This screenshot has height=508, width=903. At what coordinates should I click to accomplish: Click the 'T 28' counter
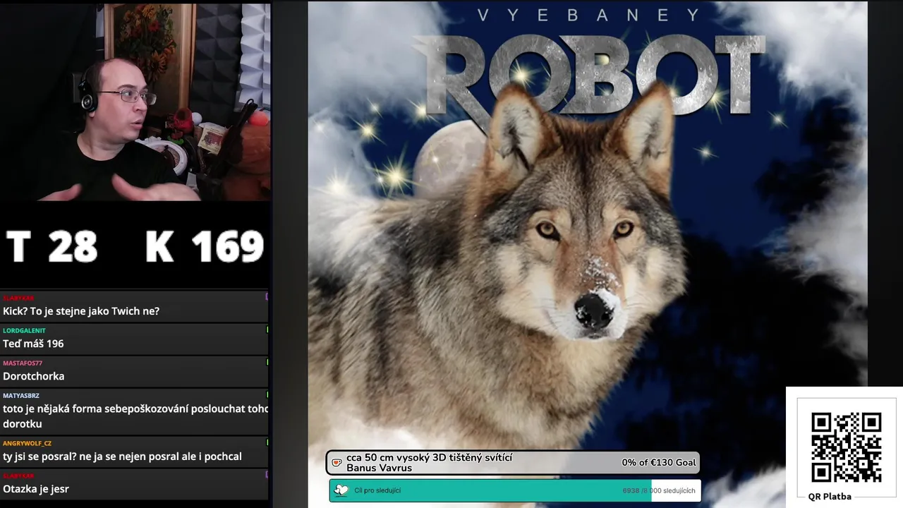[x=51, y=247]
